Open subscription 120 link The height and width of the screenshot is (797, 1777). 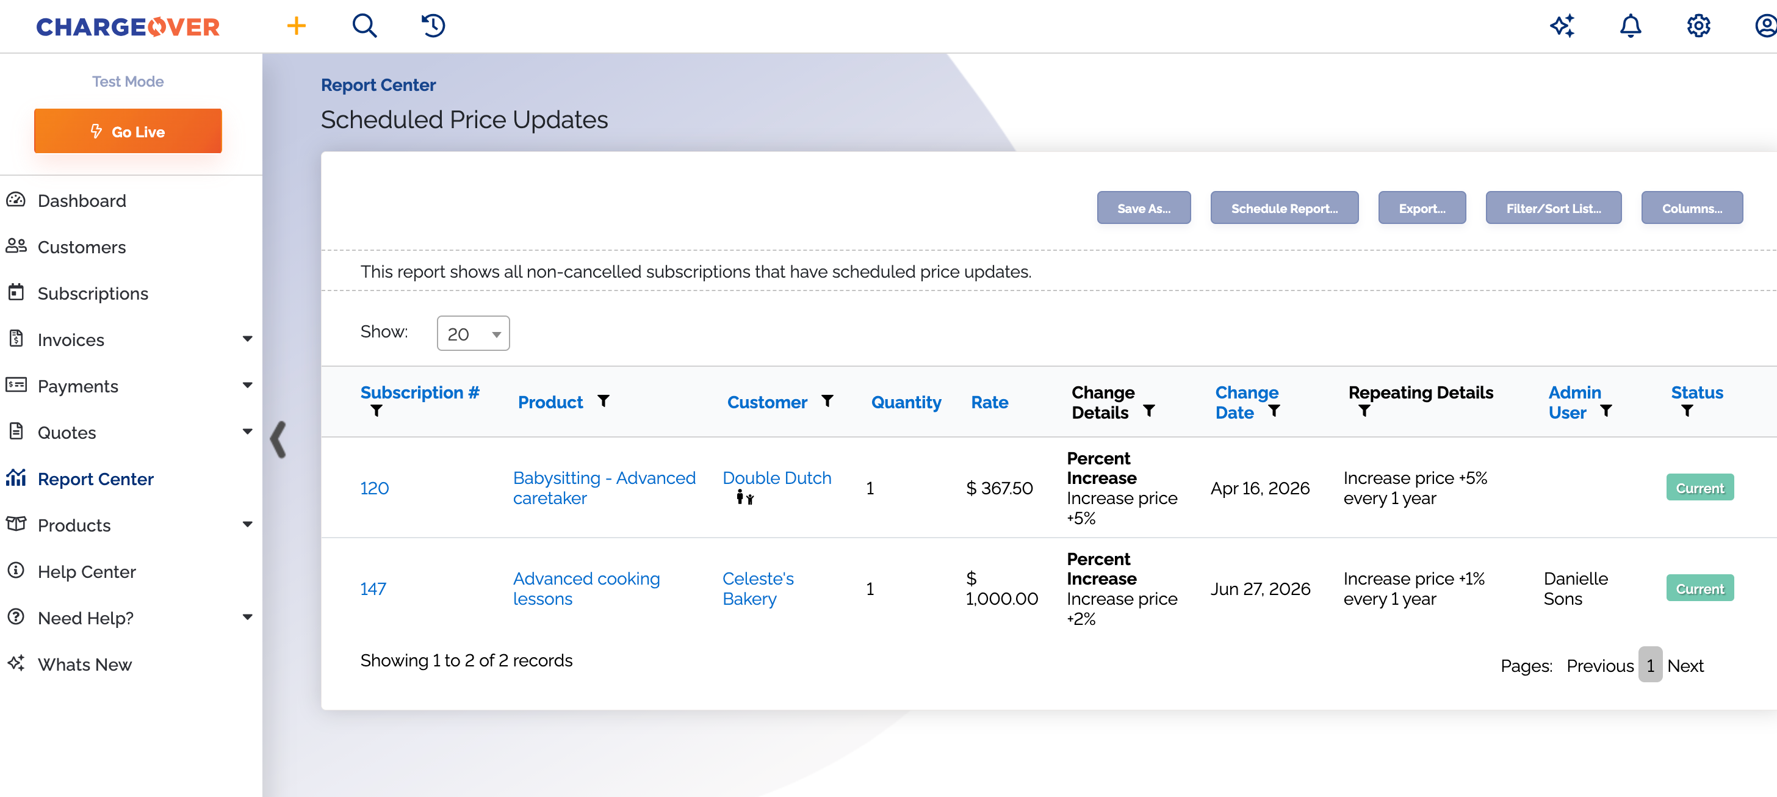click(374, 488)
